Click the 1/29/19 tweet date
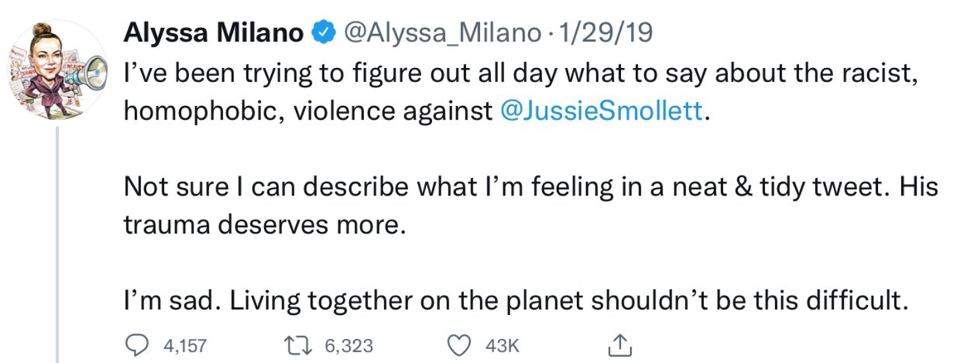Screen dimensions: 958x363 click(605, 33)
